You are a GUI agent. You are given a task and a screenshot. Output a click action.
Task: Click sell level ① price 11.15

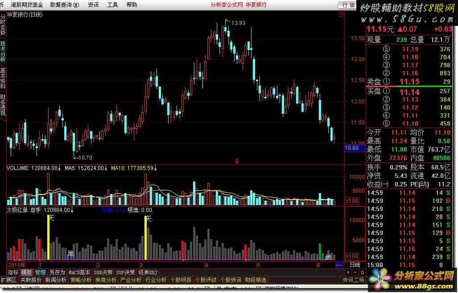click(409, 82)
